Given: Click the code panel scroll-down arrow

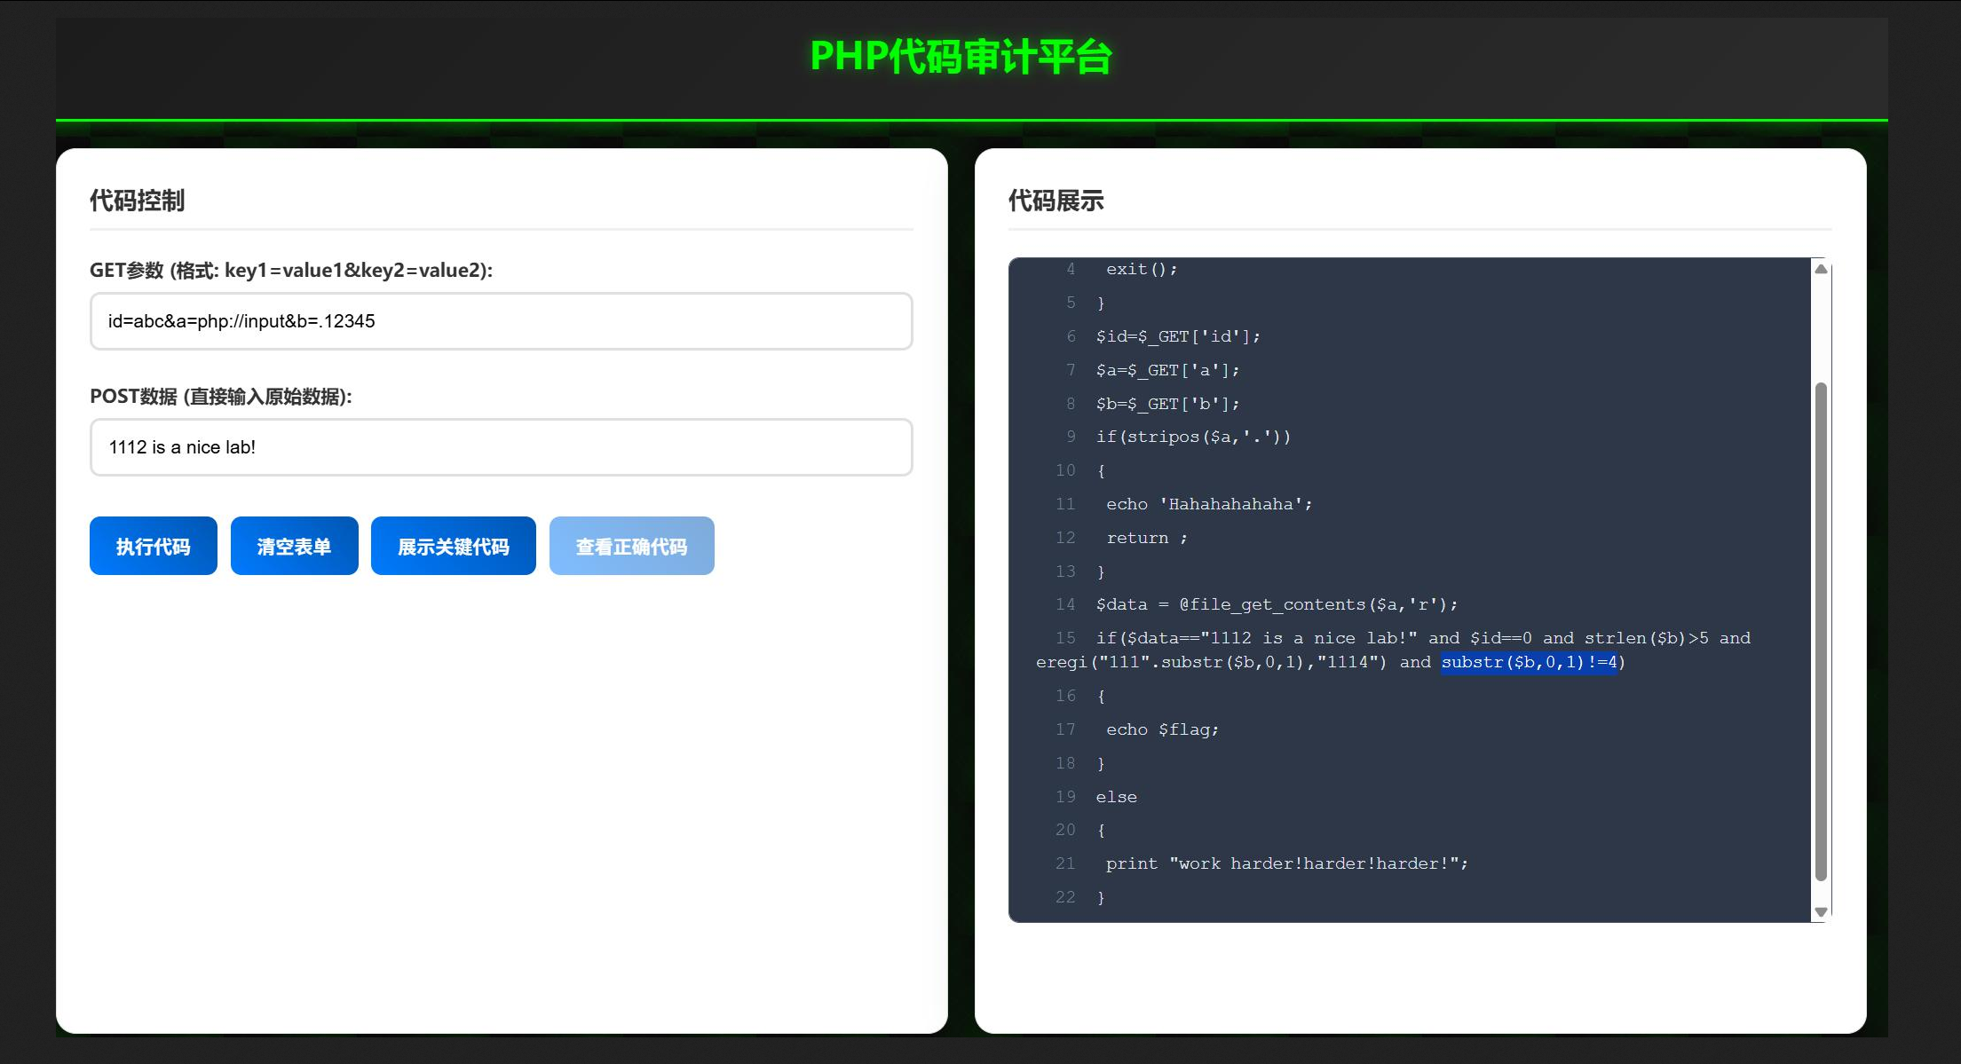Looking at the screenshot, I should [1821, 911].
